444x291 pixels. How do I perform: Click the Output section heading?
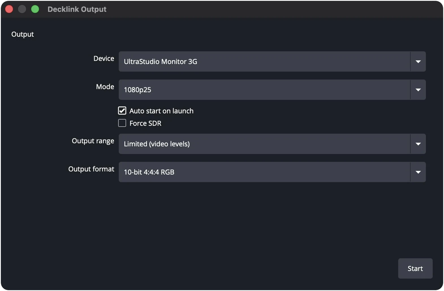23,34
